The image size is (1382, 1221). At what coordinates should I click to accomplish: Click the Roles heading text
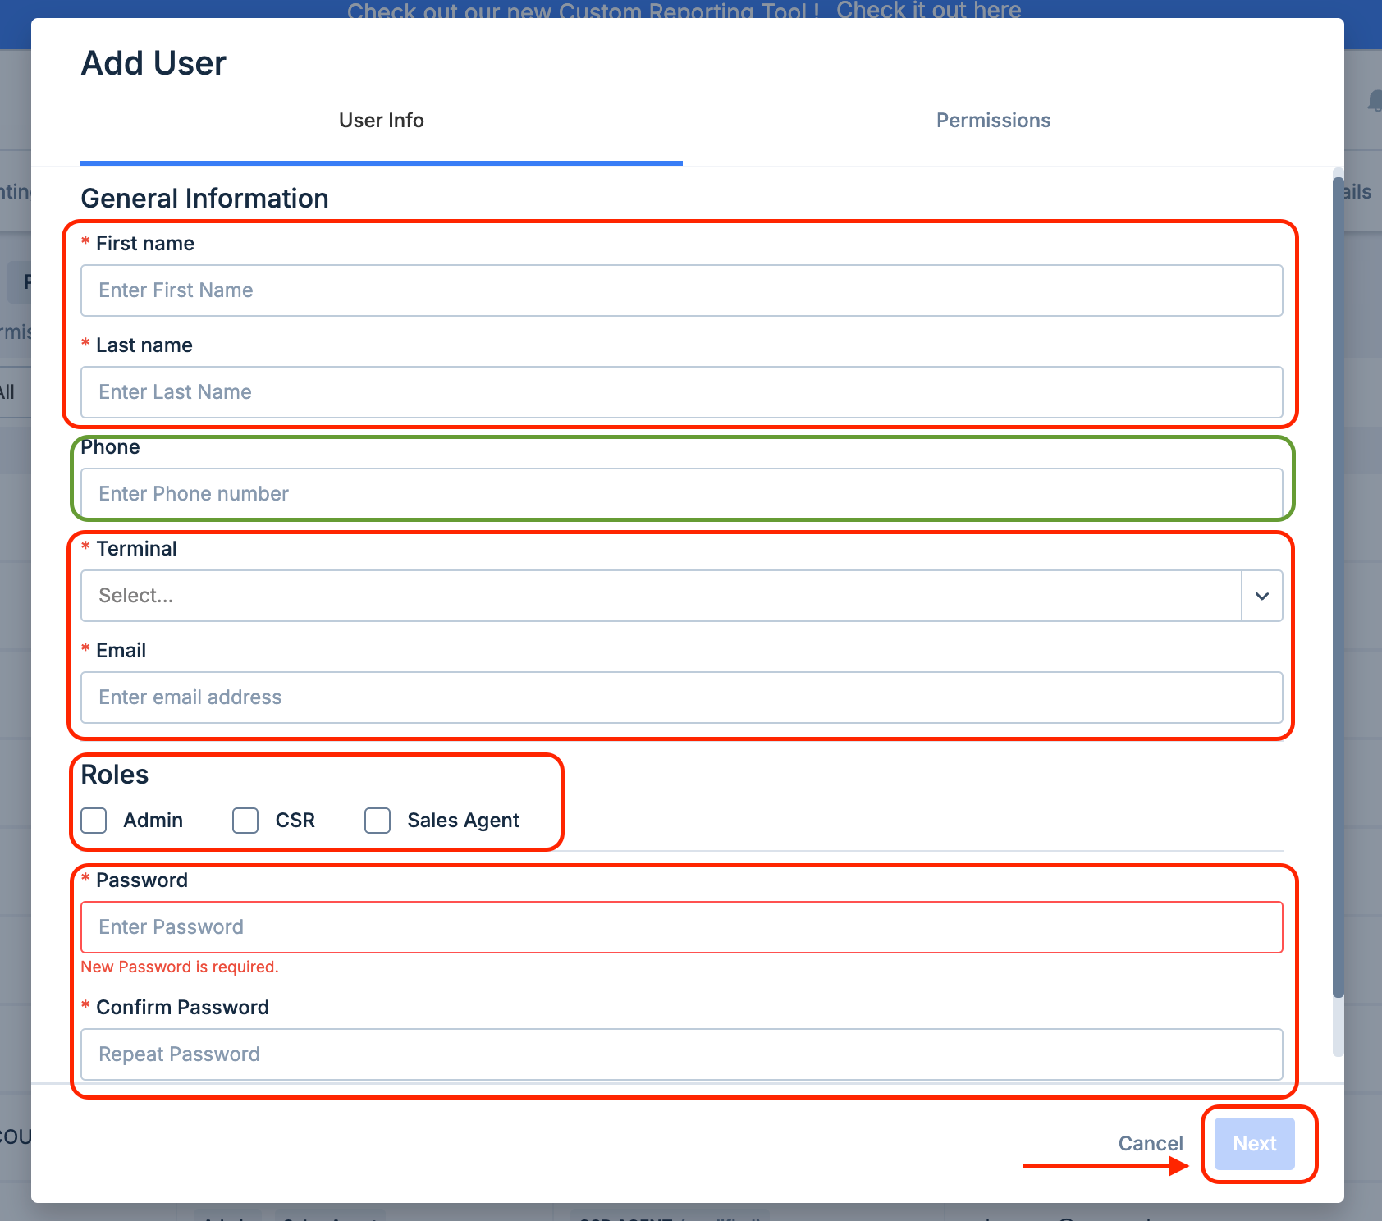(x=115, y=775)
